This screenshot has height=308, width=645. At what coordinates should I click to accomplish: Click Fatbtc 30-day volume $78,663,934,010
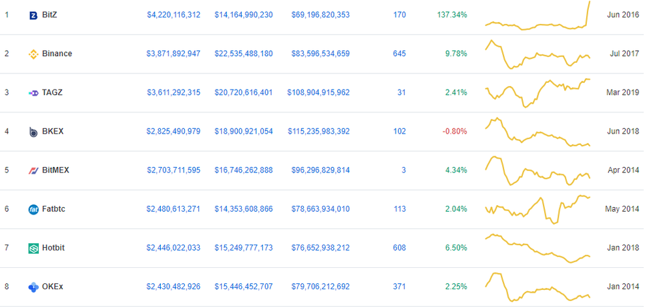pyautogui.click(x=320, y=208)
